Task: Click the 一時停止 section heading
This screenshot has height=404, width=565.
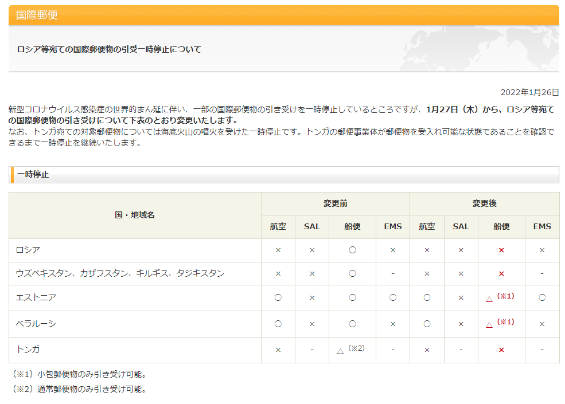Action: click(33, 174)
